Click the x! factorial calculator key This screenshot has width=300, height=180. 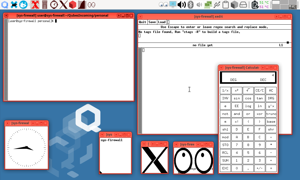pyautogui.click(x=237, y=122)
